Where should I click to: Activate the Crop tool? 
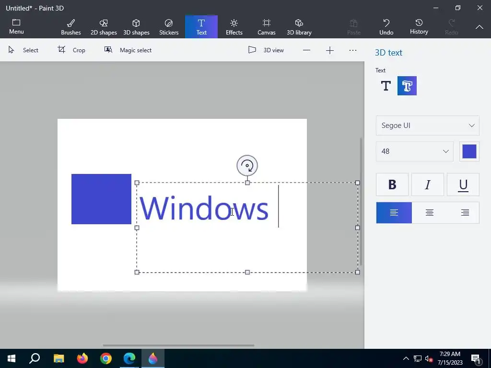pos(71,50)
